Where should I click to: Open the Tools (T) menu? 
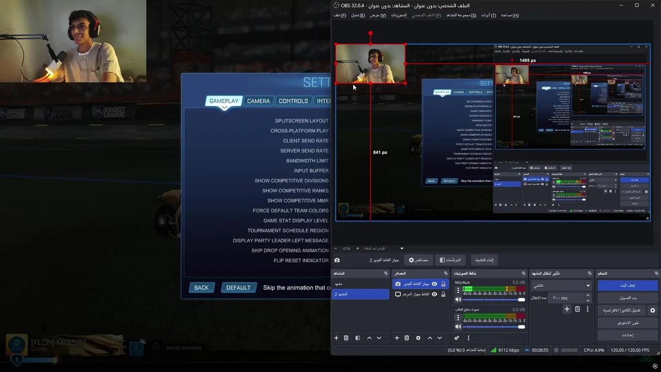(489, 15)
